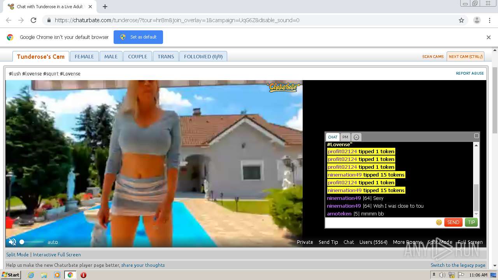Image resolution: width=498 pixels, height=280 pixels.
Task: Click the green TIP button
Action: pos(471,222)
